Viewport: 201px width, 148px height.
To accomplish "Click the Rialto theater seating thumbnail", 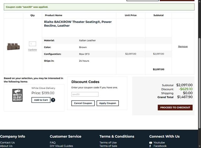I will coord(14,46).
